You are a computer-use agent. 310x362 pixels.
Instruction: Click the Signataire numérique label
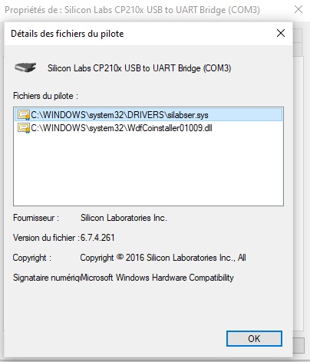coord(47,278)
